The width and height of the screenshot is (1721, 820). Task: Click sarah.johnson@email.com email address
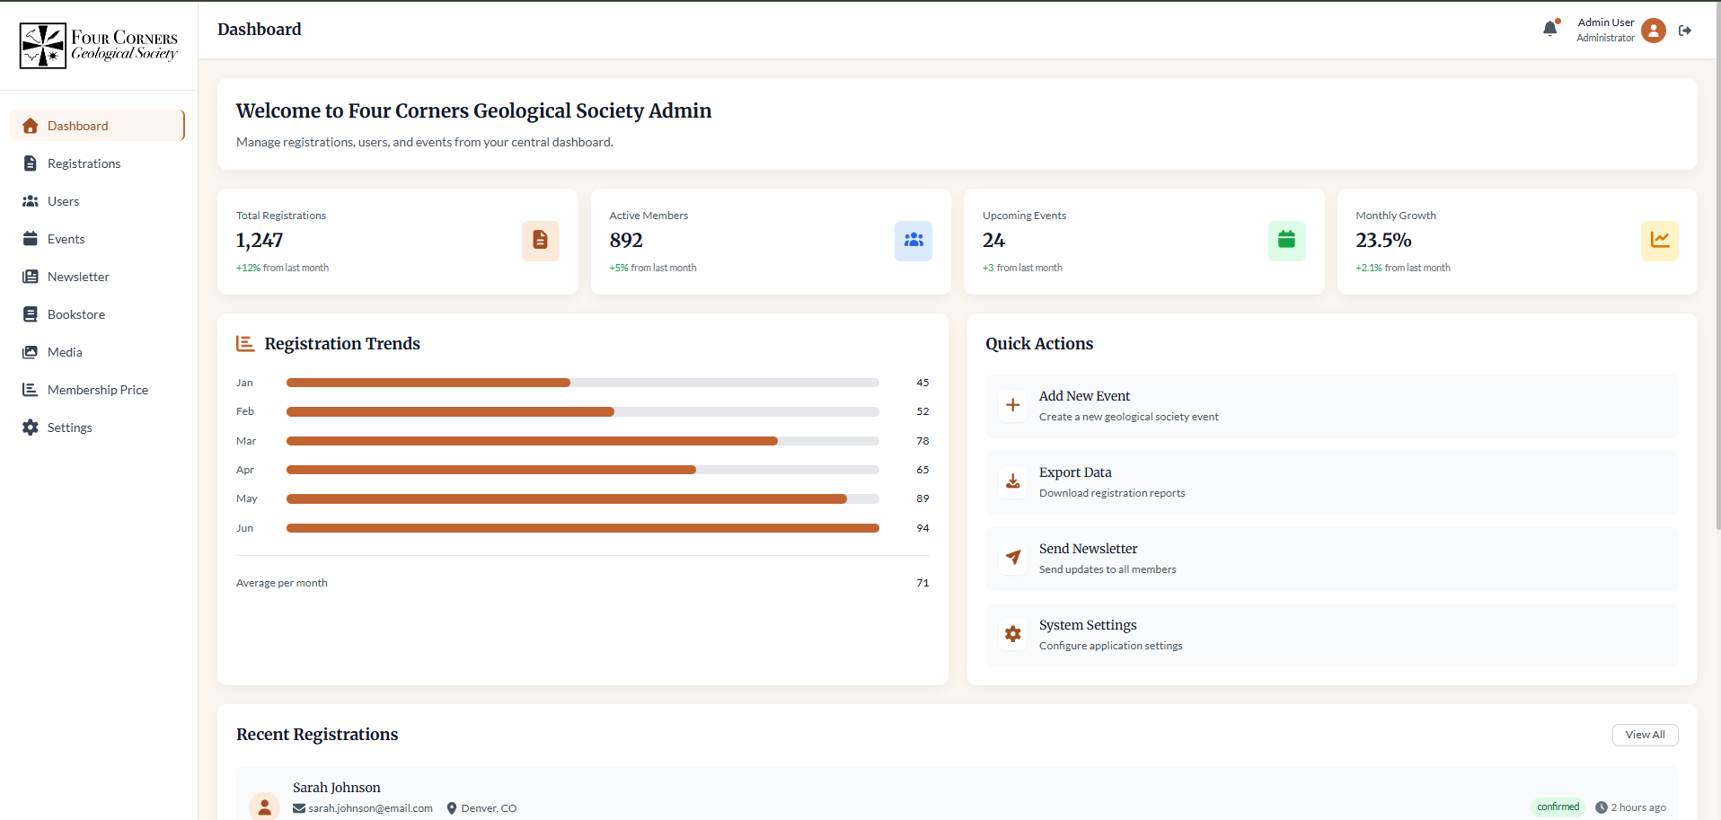370,808
